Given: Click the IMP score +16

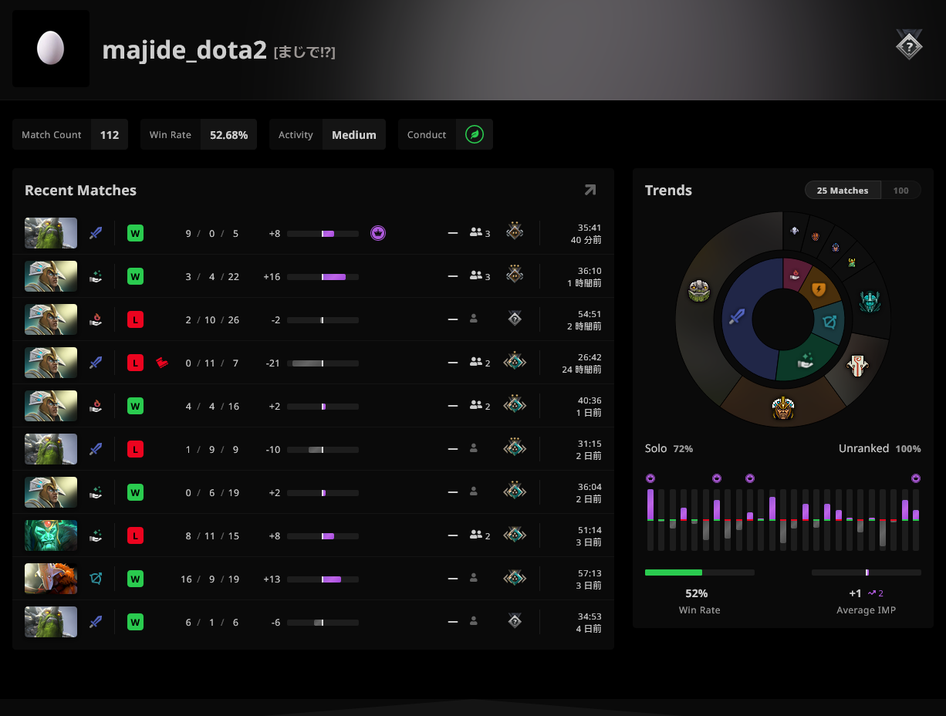Looking at the screenshot, I should pos(272,277).
